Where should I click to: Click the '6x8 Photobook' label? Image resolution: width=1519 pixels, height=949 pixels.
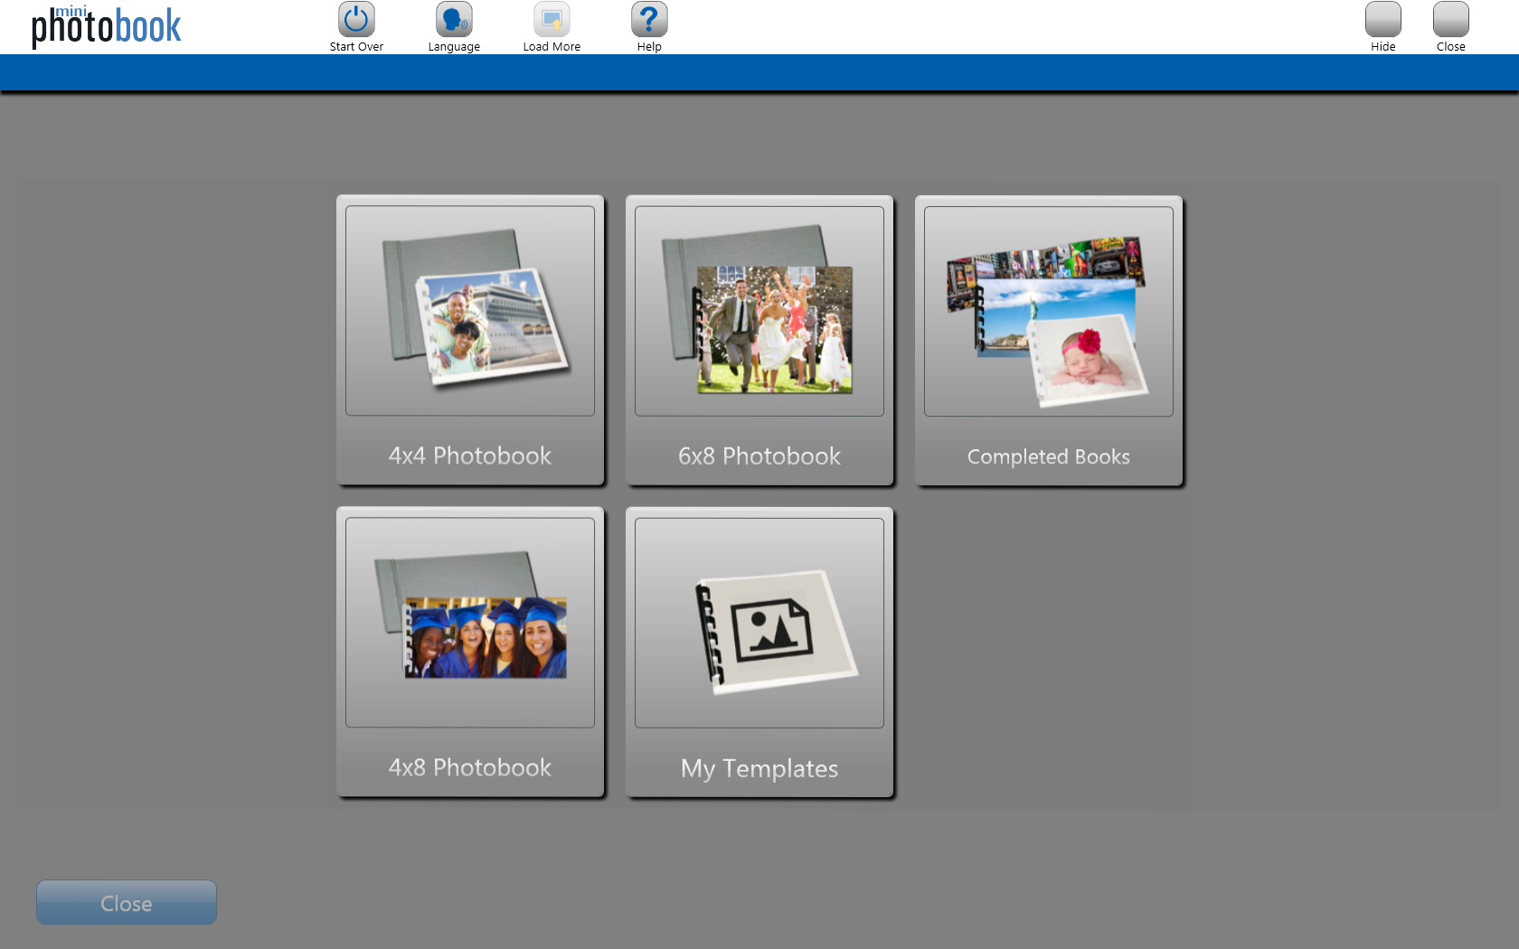(x=759, y=456)
